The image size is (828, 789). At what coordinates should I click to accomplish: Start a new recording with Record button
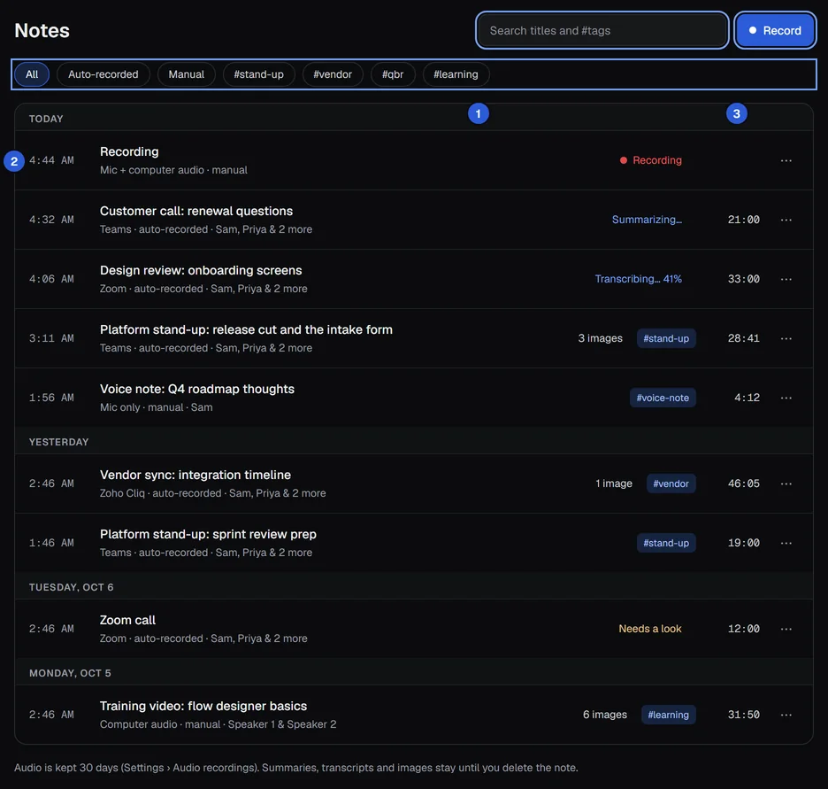[x=775, y=30]
